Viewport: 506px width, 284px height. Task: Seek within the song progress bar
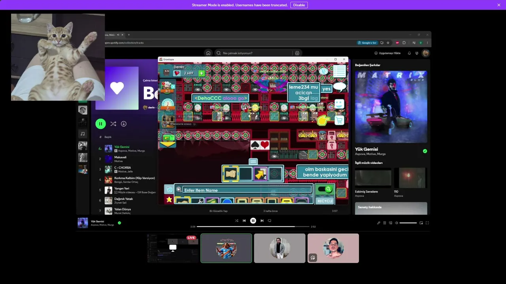pyautogui.click(x=253, y=227)
